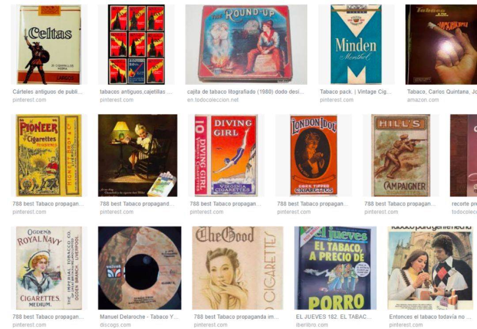The height and width of the screenshot is (329, 477).
Task: Select the London Idol cigarettes thumbnail
Action: coord(314,155)
